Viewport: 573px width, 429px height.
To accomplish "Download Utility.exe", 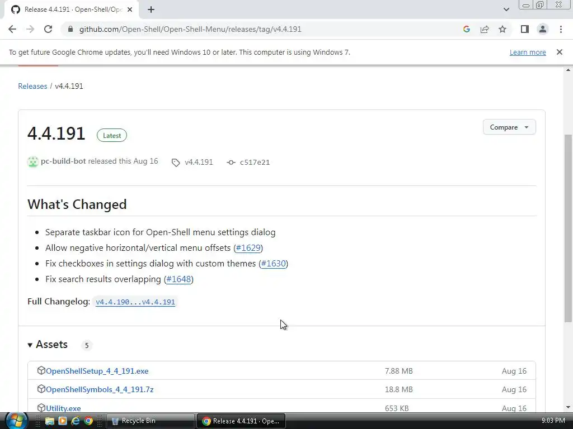I will (x=63, y=408).
